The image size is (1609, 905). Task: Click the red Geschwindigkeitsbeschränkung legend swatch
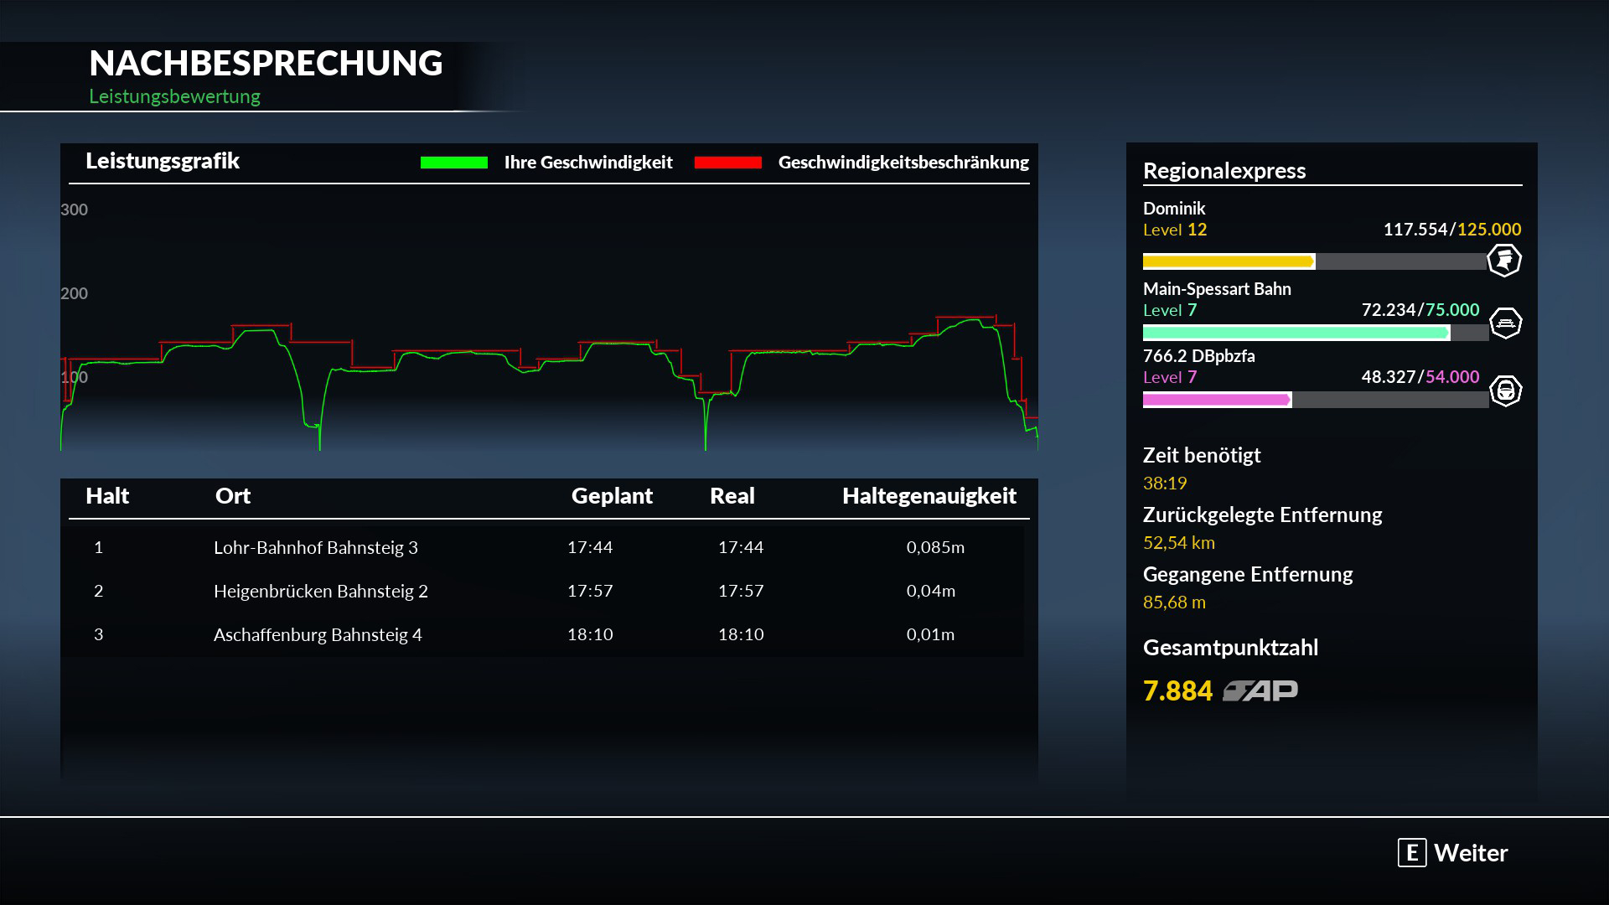coord(727,163)
